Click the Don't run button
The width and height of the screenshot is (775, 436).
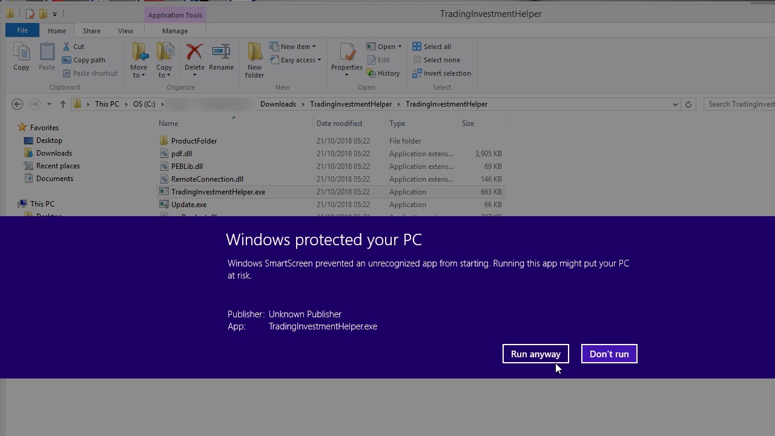point(609,354)
